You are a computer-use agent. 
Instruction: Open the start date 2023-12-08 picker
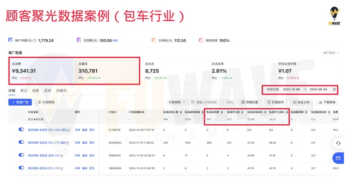tap(291, 89)
